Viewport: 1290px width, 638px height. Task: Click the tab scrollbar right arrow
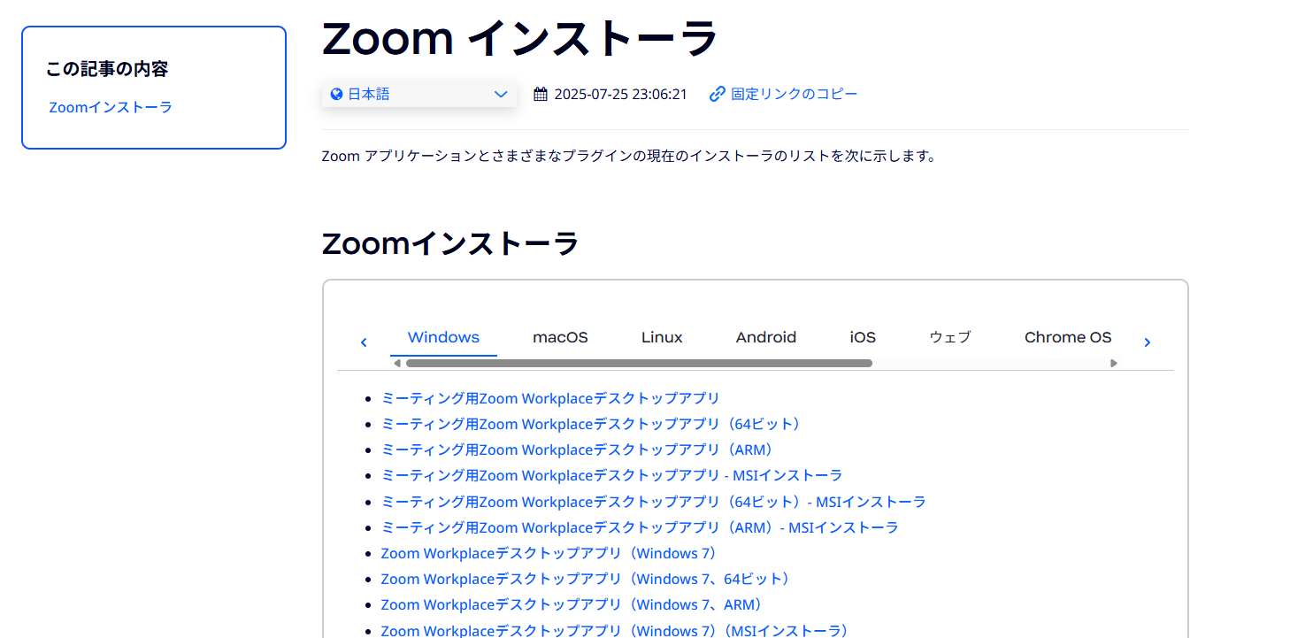[1113, 363]
